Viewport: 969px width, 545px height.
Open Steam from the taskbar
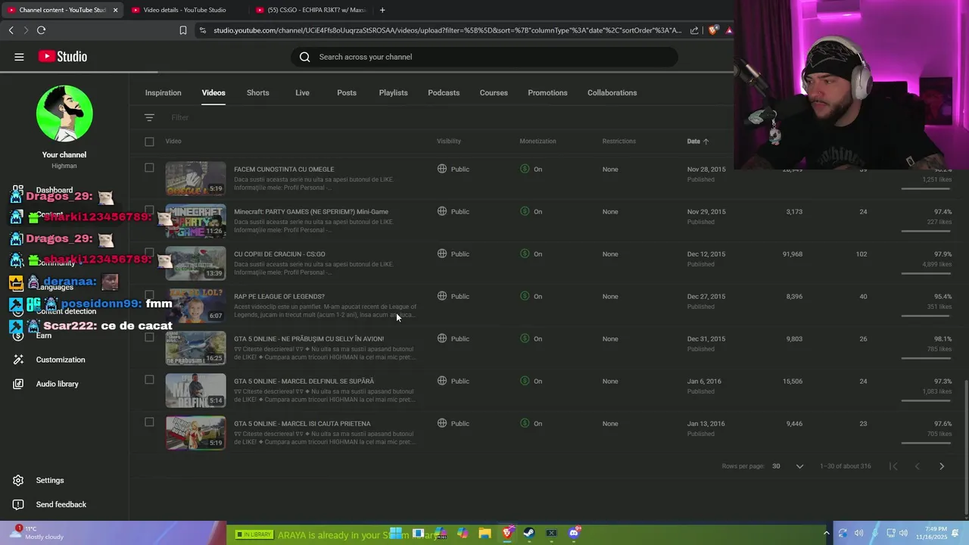(529, 534)
